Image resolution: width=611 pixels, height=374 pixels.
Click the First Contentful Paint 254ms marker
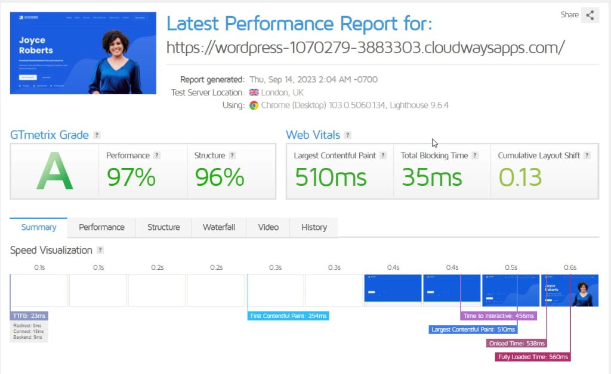click(x=288, y=316)
